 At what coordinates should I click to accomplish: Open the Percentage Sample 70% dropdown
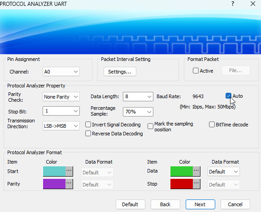[138, 112]
